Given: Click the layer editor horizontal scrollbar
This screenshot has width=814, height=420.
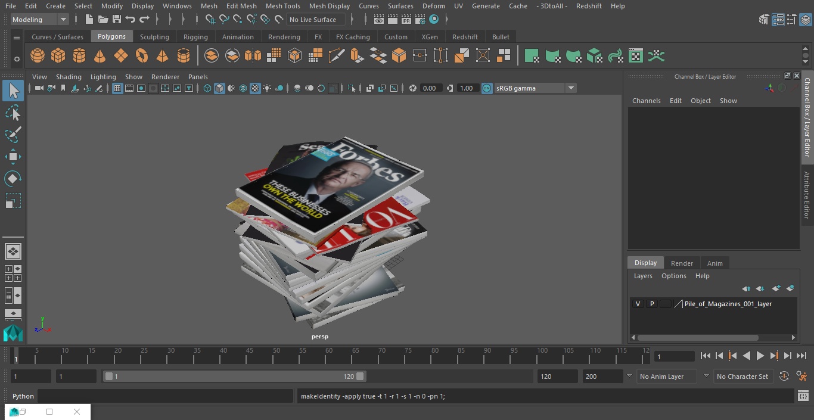Looking at the screenshot, I should pyautogui.click(x=698, y=338).
